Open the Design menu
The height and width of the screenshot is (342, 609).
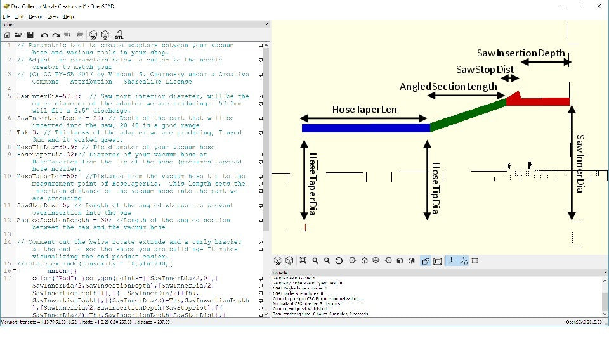(x=36, y=16)
